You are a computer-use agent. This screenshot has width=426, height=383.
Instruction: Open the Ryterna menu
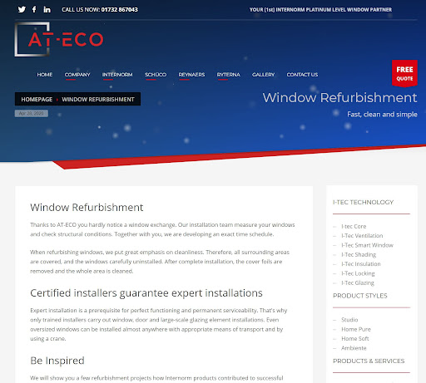[229, 75]
